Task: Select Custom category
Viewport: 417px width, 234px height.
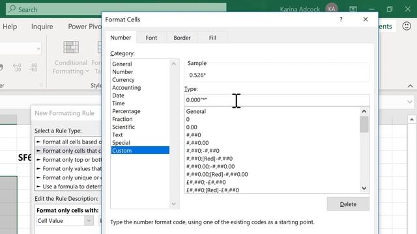Action: (x=140, y=150)
